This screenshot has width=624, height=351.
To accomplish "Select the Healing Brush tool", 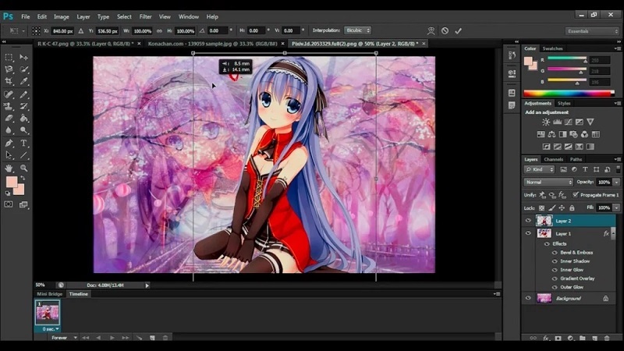I will [9, 94].
